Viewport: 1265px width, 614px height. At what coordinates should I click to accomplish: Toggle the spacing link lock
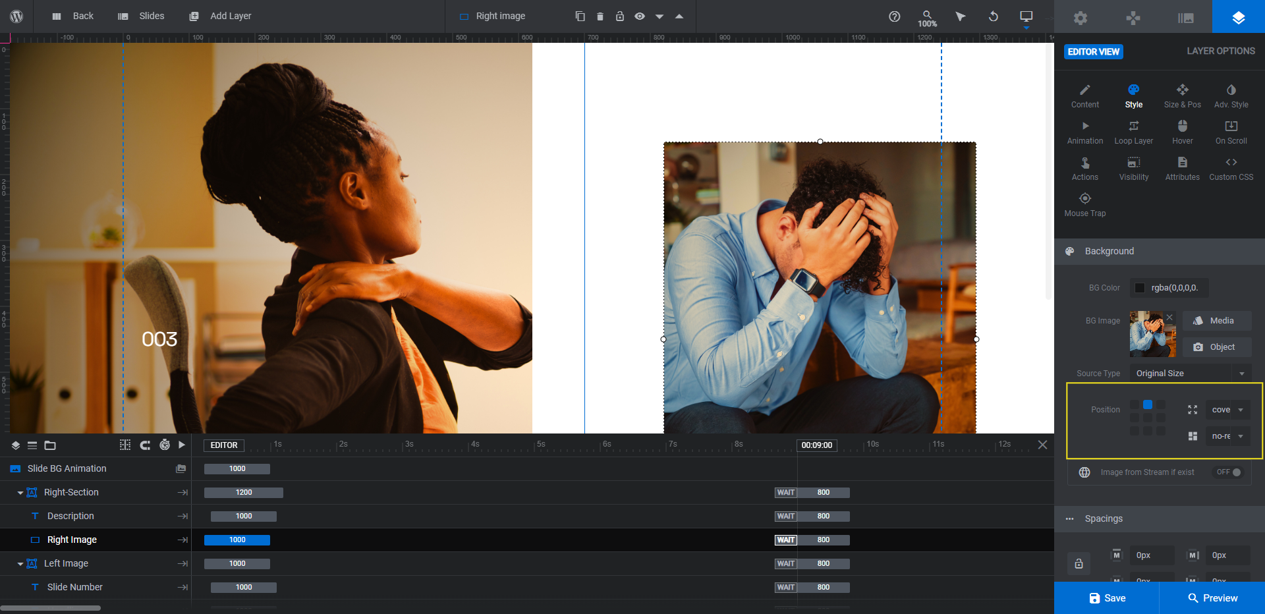[1079, 563]
